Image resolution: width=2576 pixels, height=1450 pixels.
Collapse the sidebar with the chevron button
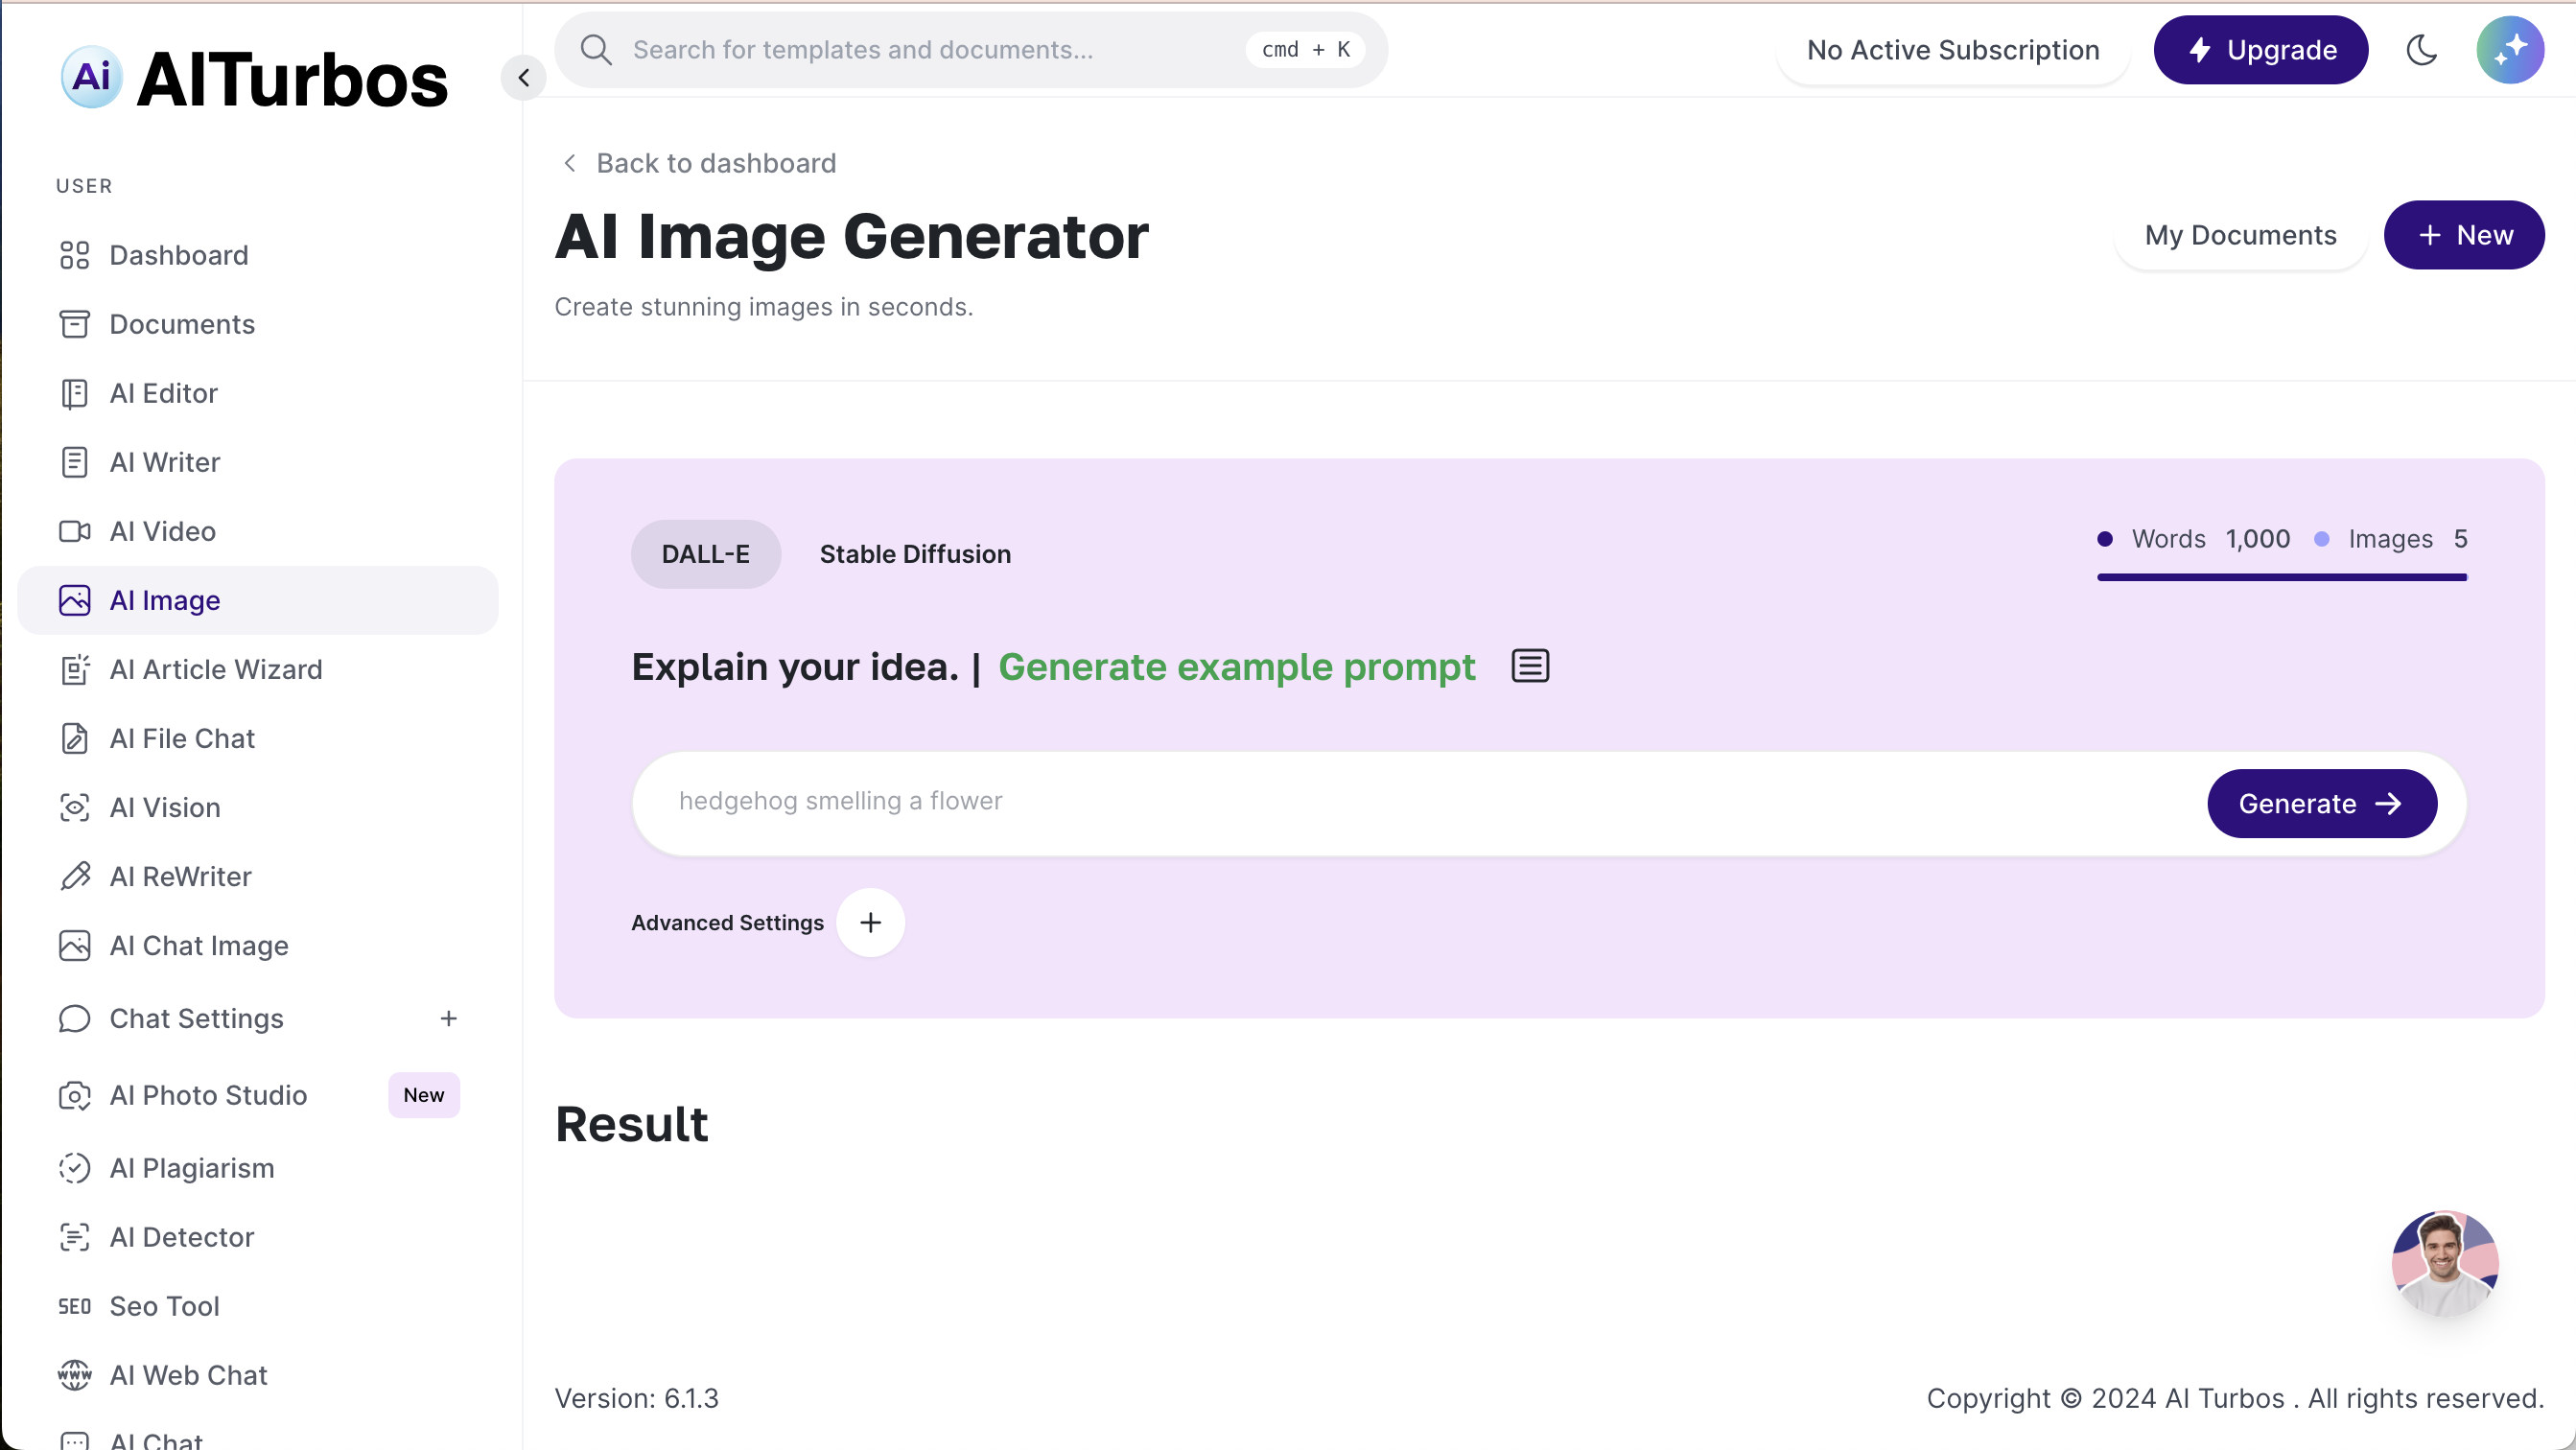click(523, 78)
